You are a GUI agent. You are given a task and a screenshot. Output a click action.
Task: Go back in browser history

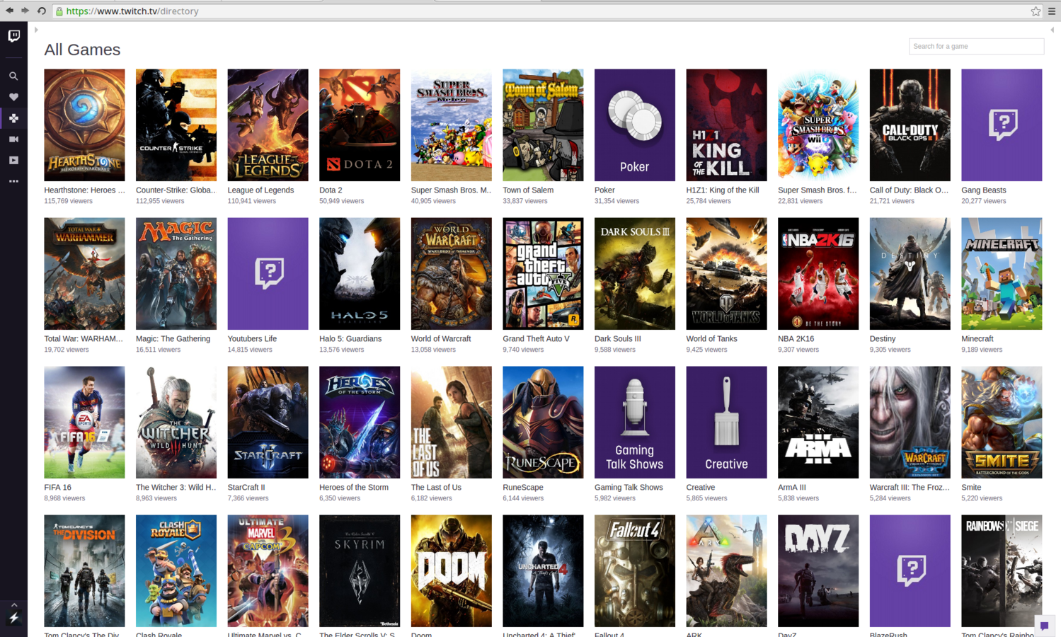[x=9, y=11]
